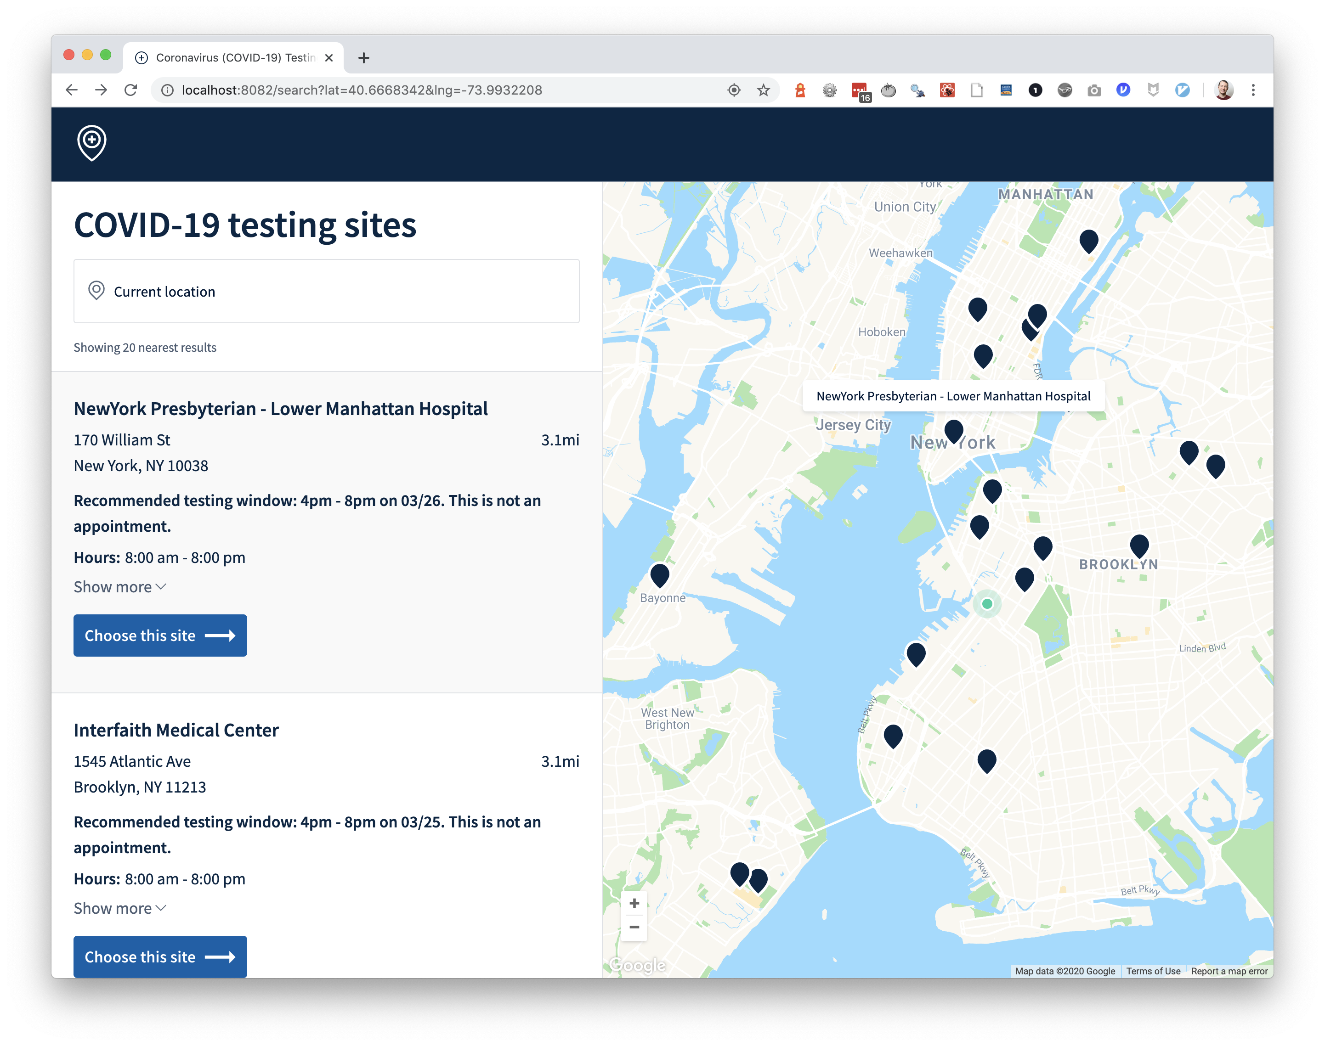The image size is (1325, 1046).
Task: Click the bookmark star icon in address bar
Action: pos(763,90)
